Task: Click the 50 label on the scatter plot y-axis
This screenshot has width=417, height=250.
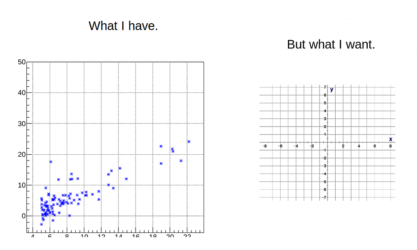Action: [x=22, y=62]
